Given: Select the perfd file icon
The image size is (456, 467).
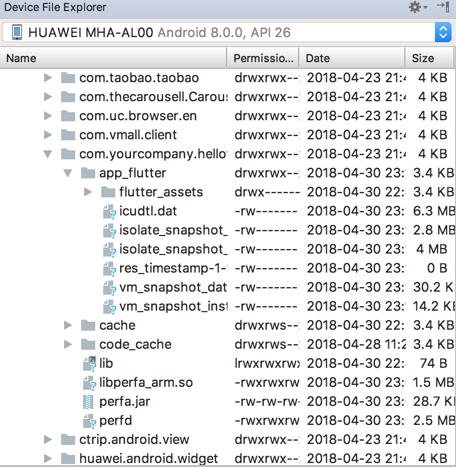Looking at the screenshot, I should click(x=88, y=420).
